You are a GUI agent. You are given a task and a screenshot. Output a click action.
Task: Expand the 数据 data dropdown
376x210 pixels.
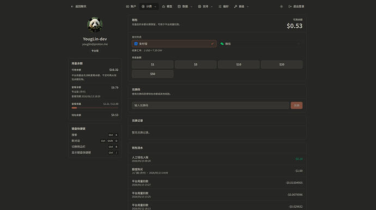coord(185,7)
